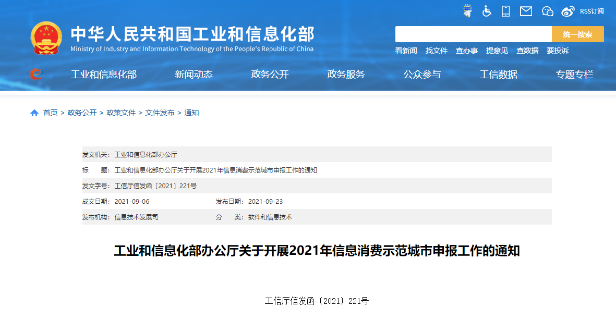This screenshot has height=320, width=616.
Task: Click the national emblem logo
Action: 46,38
